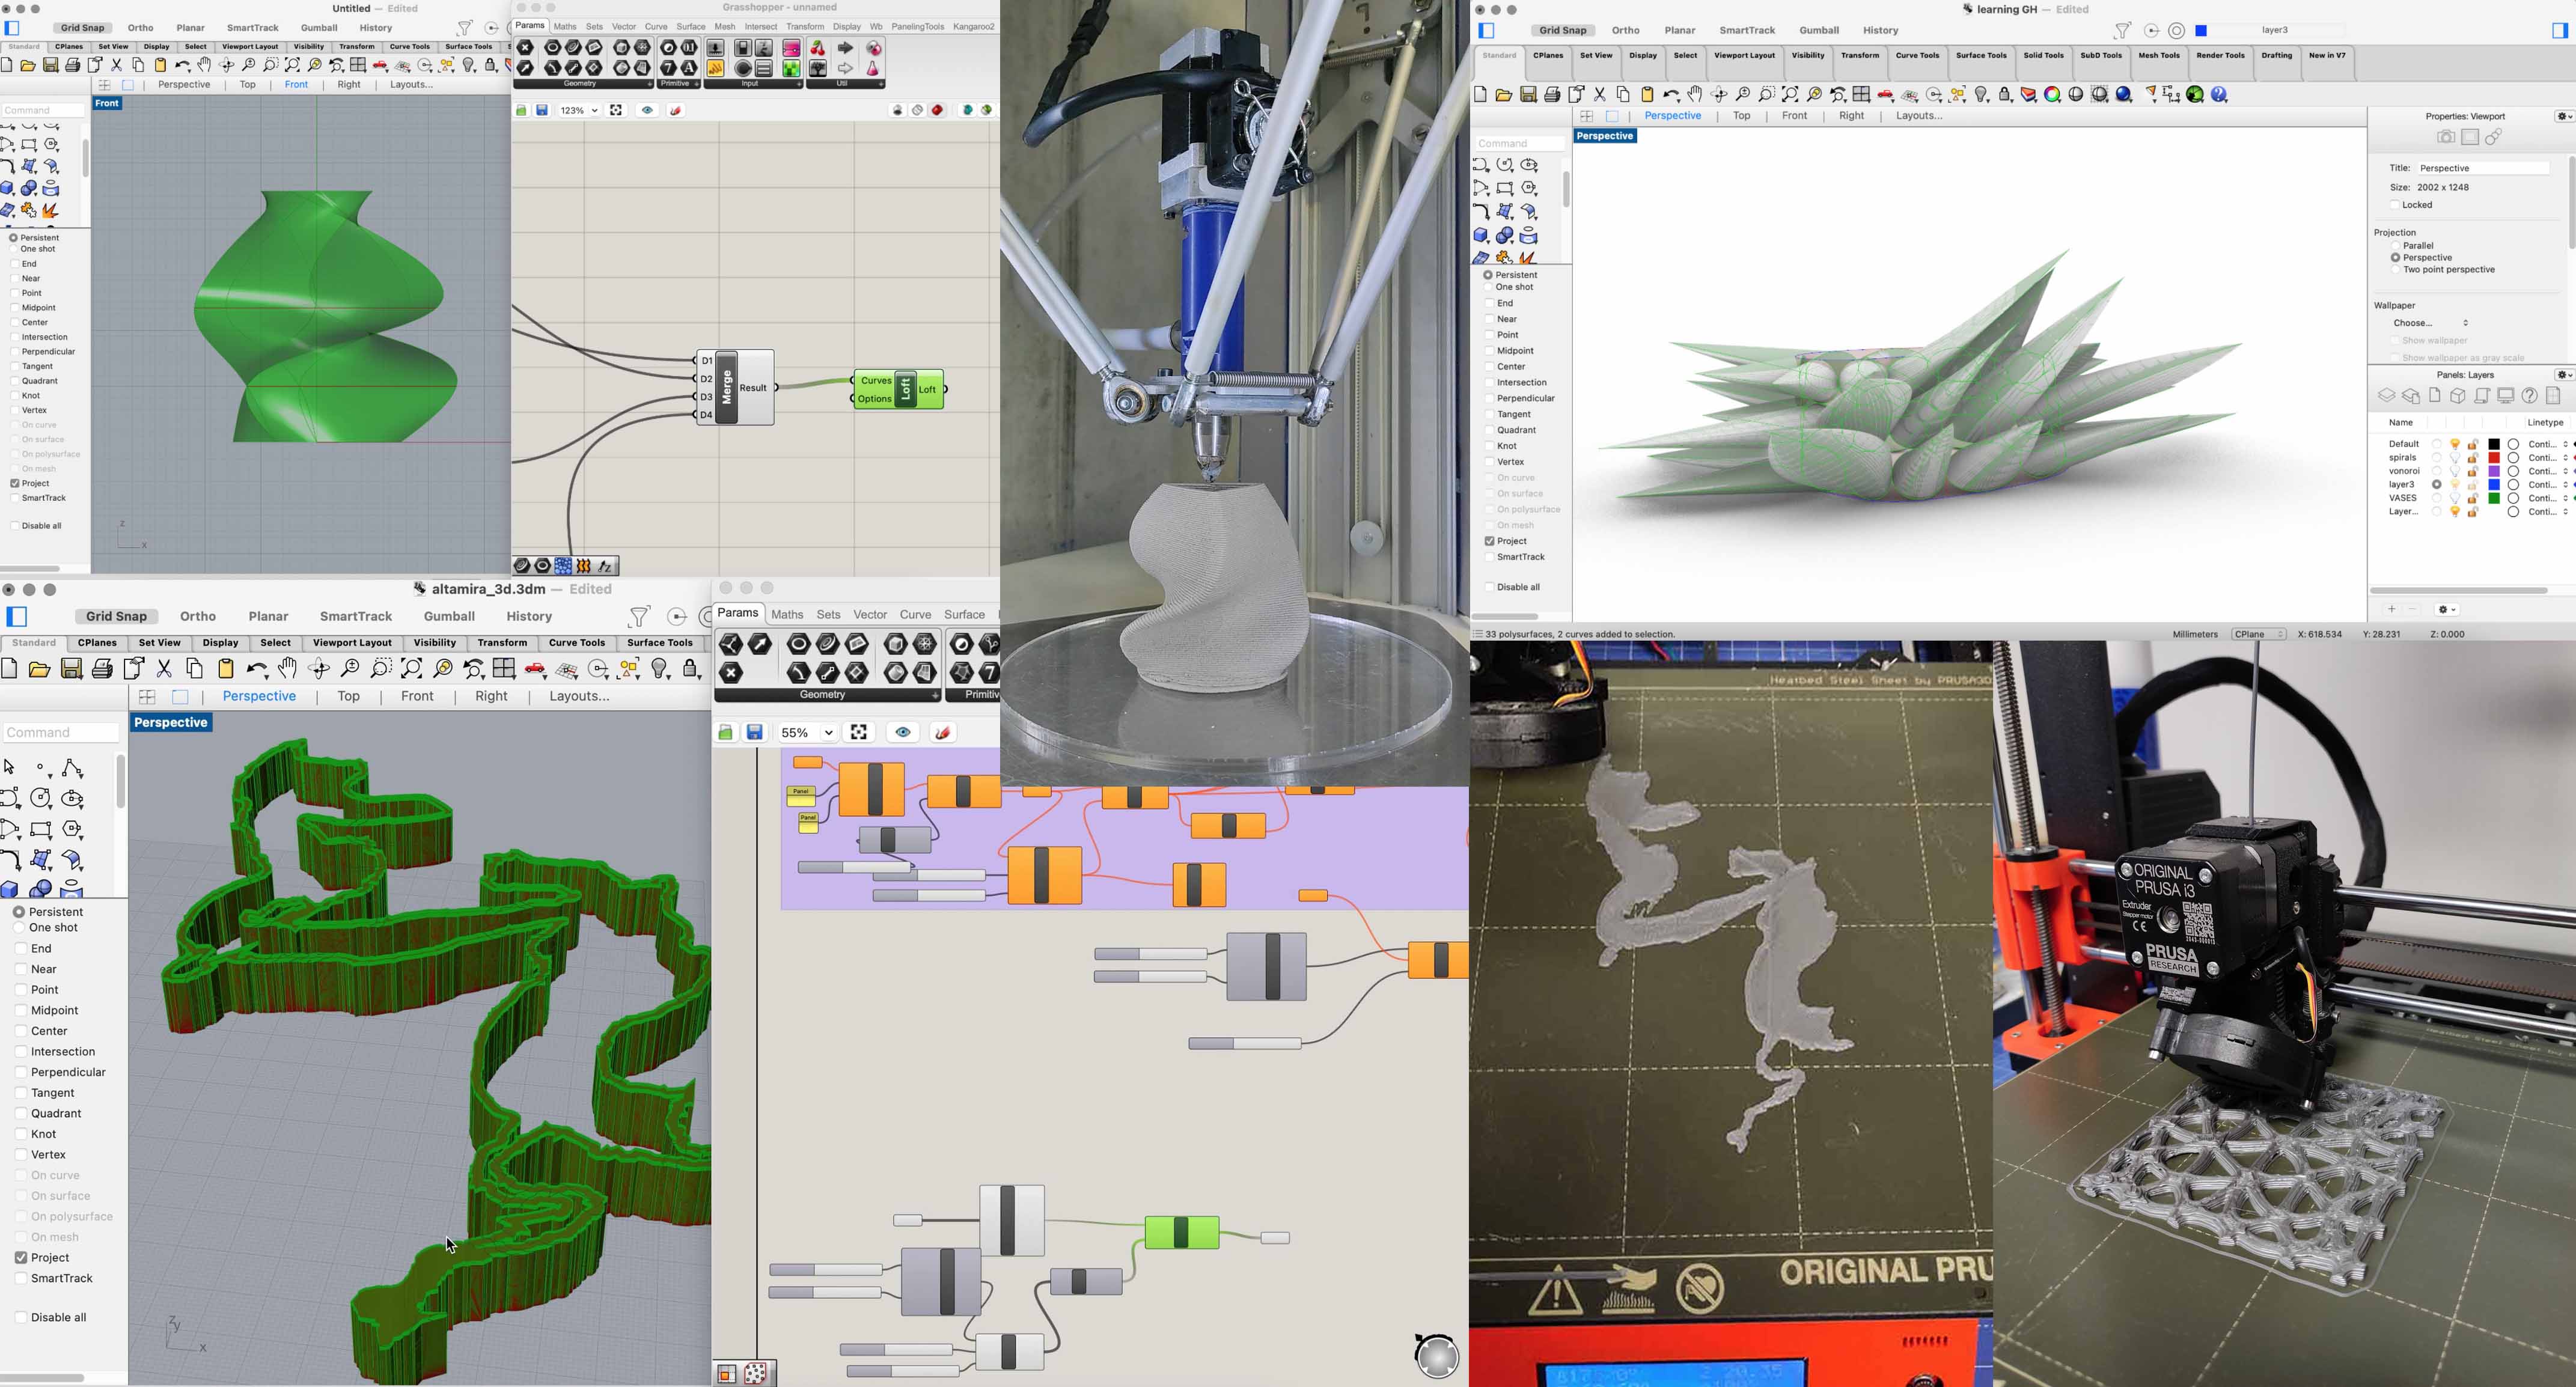
Task: Click the blue render sphere icon in learning GH
Action: click(x=2124, y=95)
